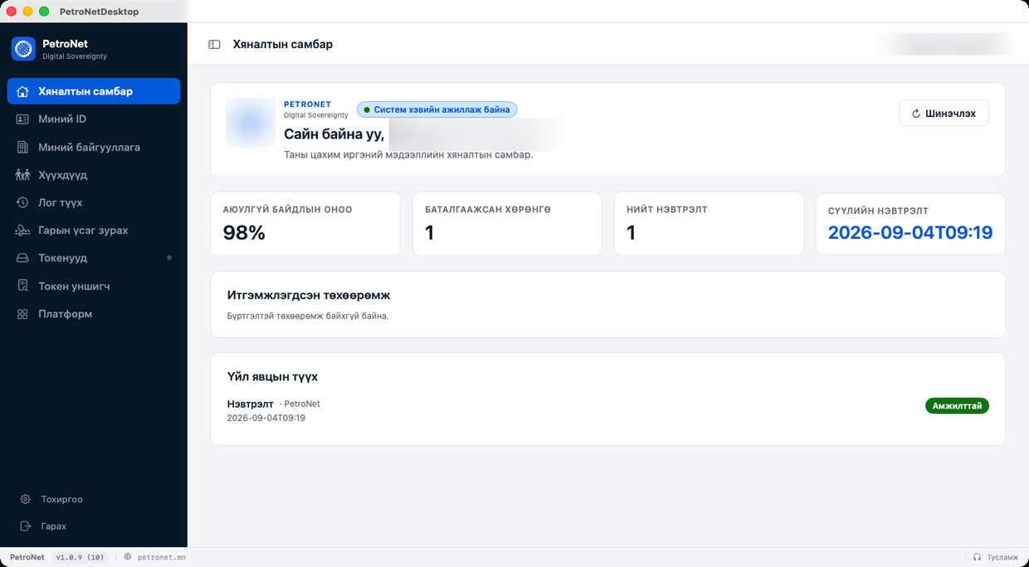Click the Систем хэвийн ажиллаж байна badge
The image size is (1029, 567).
[x=437, y=109]
